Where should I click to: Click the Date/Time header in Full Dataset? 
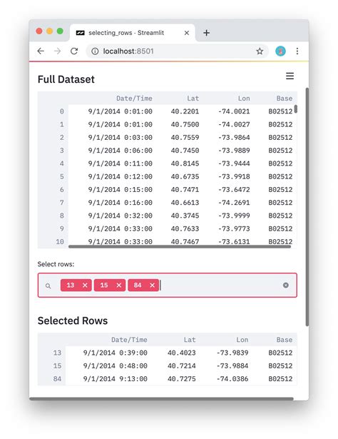pyautogui.click(x=134, y=99)
